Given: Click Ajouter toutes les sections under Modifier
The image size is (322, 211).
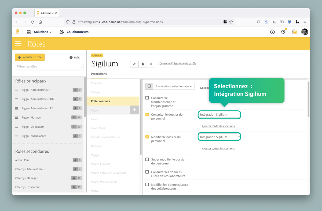Looking at the screenshot, I should point(218,149).
